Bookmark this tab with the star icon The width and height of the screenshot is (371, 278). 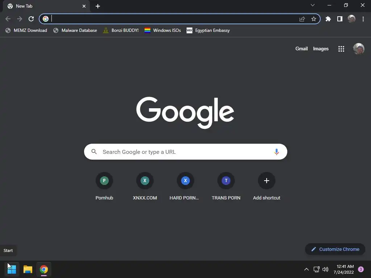click(x=314, y=19)
